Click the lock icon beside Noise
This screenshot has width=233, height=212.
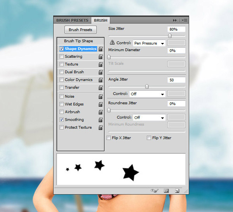point(101,97)
